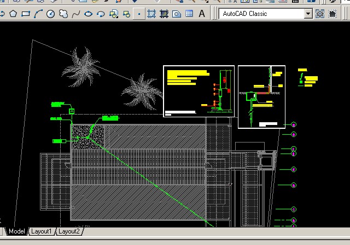The image size is (350, 245).
Task: Open the Hatch tool
Action: tap(151, 14)
